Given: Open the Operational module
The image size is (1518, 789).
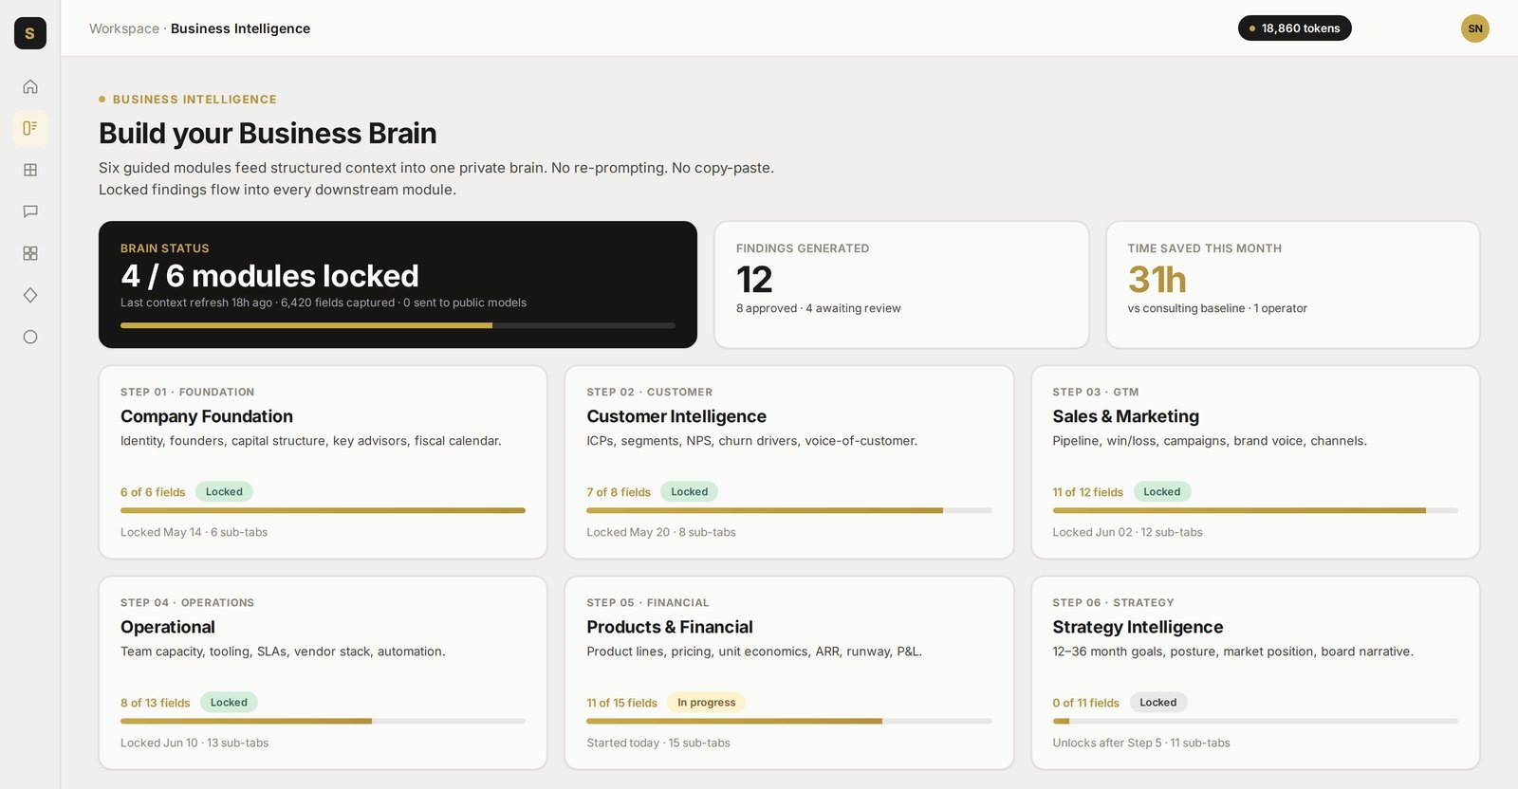Looking at the screenshot, I should pos(323,672).
